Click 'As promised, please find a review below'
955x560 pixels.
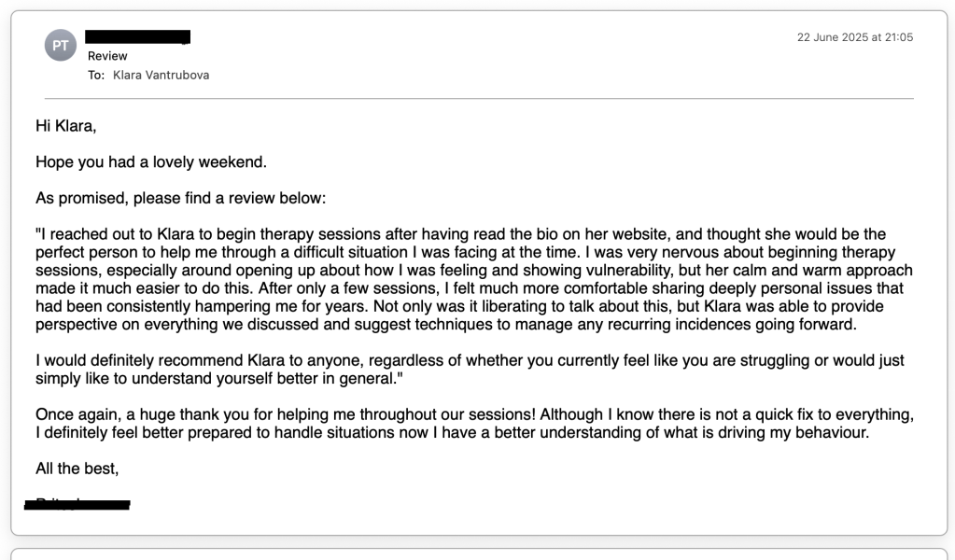180,199
